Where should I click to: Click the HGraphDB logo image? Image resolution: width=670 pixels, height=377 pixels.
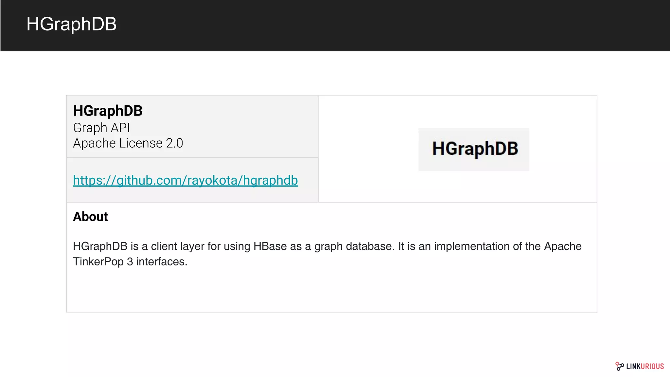coord(474,149)
